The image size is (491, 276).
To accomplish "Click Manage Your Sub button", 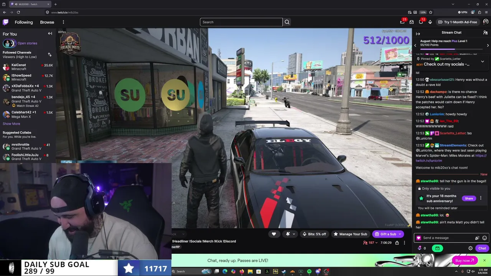I will tap(350, 234).
